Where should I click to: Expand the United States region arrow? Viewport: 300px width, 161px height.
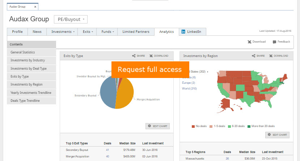[208, 72]
